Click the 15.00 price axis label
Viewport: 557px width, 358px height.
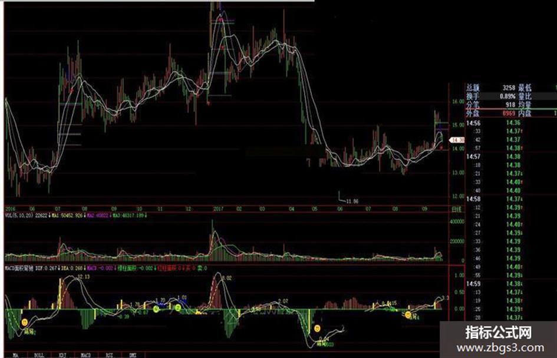(458, 125)
